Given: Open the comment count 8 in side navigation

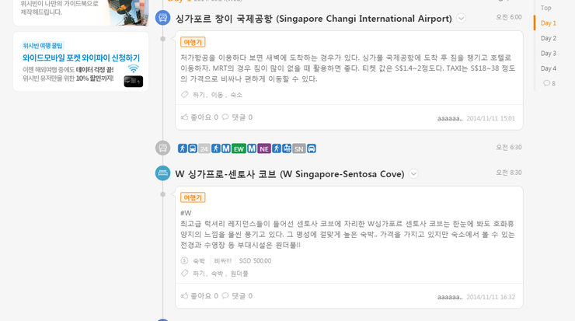Looking at the screenshot, I should (549, 83).
